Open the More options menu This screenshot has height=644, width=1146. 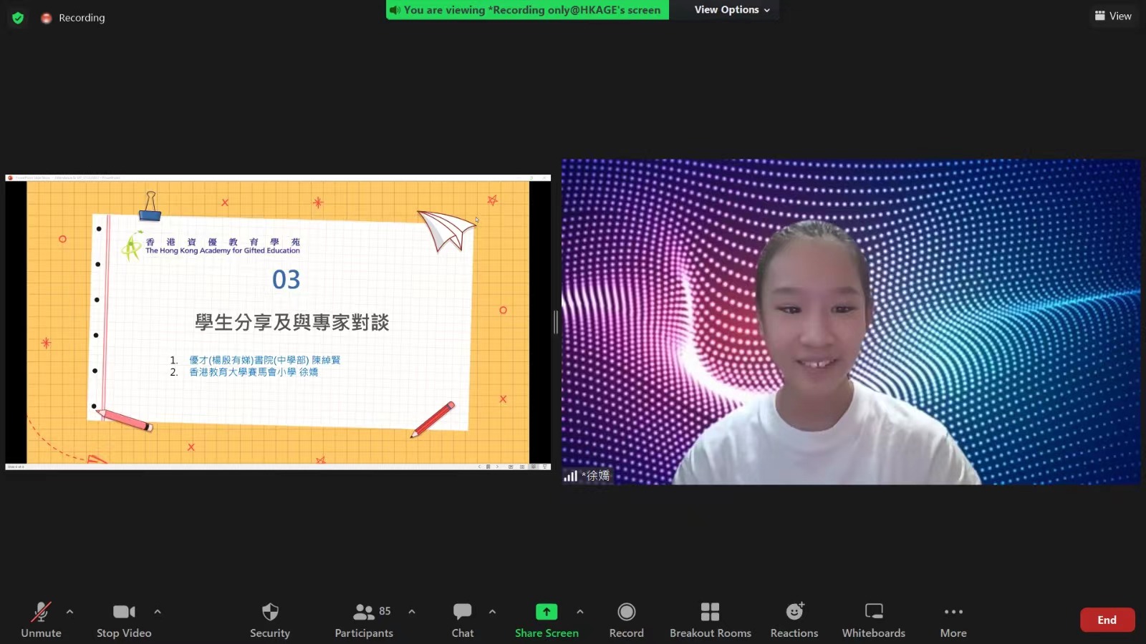pyautogui.click(x=953, y=619)
